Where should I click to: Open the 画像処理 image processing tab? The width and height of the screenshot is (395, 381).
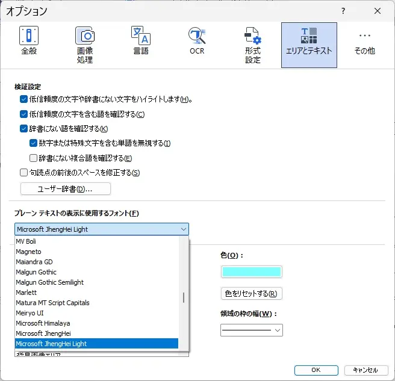point(85,45)
